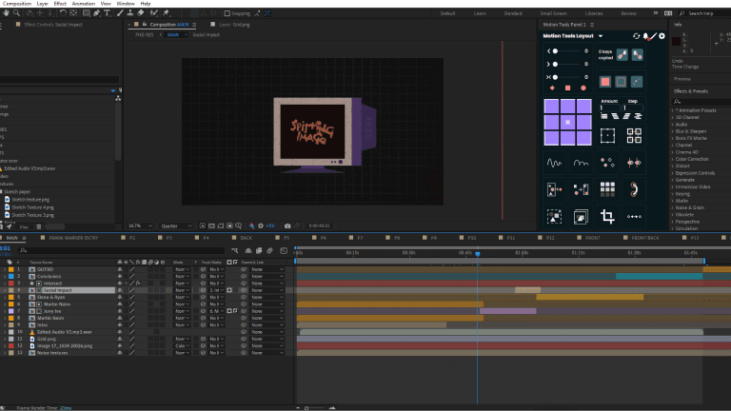Image resolution: width=731 pixels, height=411 pixels.
Task: Open the viewer resolution Quarter dropdown
Action: (175, 225)
